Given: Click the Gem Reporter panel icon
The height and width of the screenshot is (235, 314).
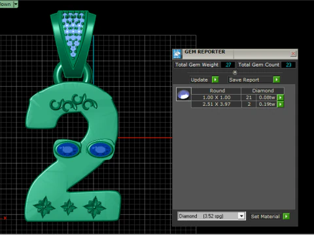Looking at the screenshot, I should 177,54.
